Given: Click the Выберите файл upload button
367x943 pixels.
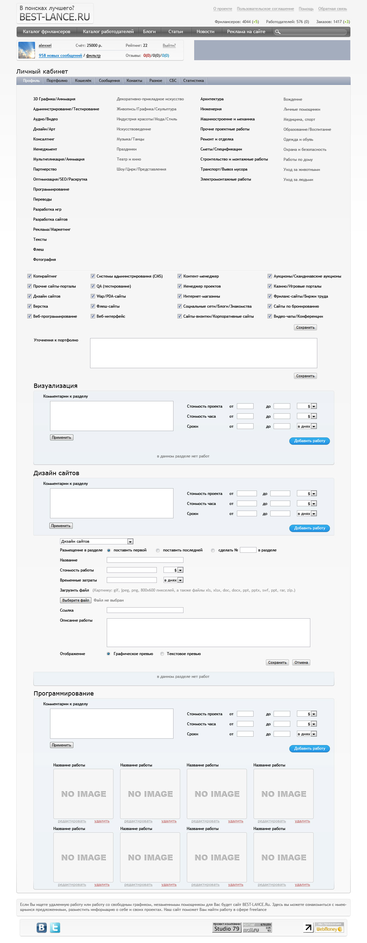Looking at the screenshot, I should 76,600.
